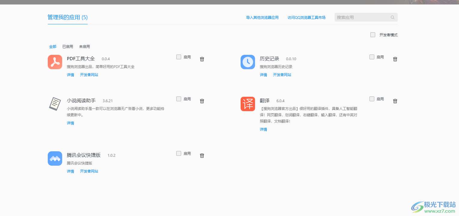Open 开发者网站 for PDF工具大全
Screen dimensions: 459x216
[x=89, y=75]
